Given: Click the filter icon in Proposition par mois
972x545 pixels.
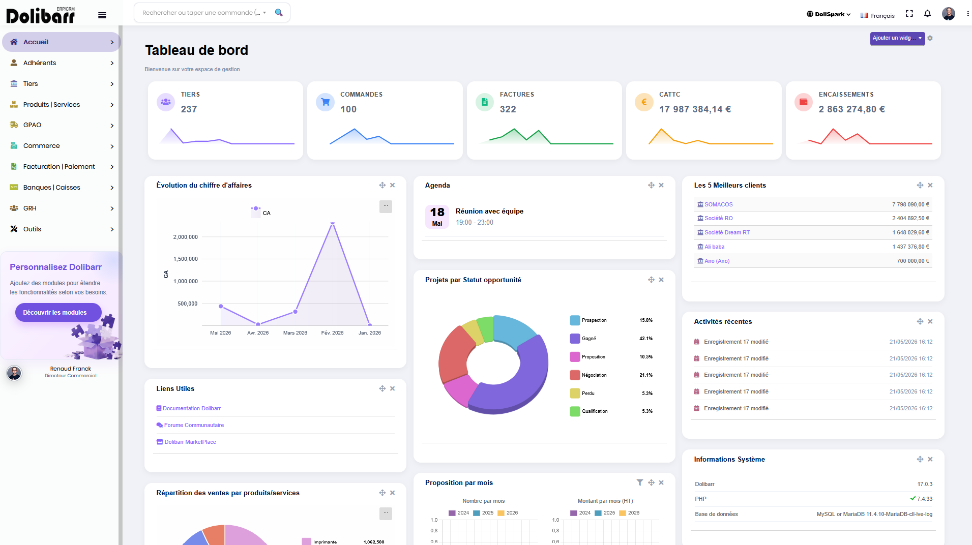Looking at the screenshot, I should pos(640,482).
